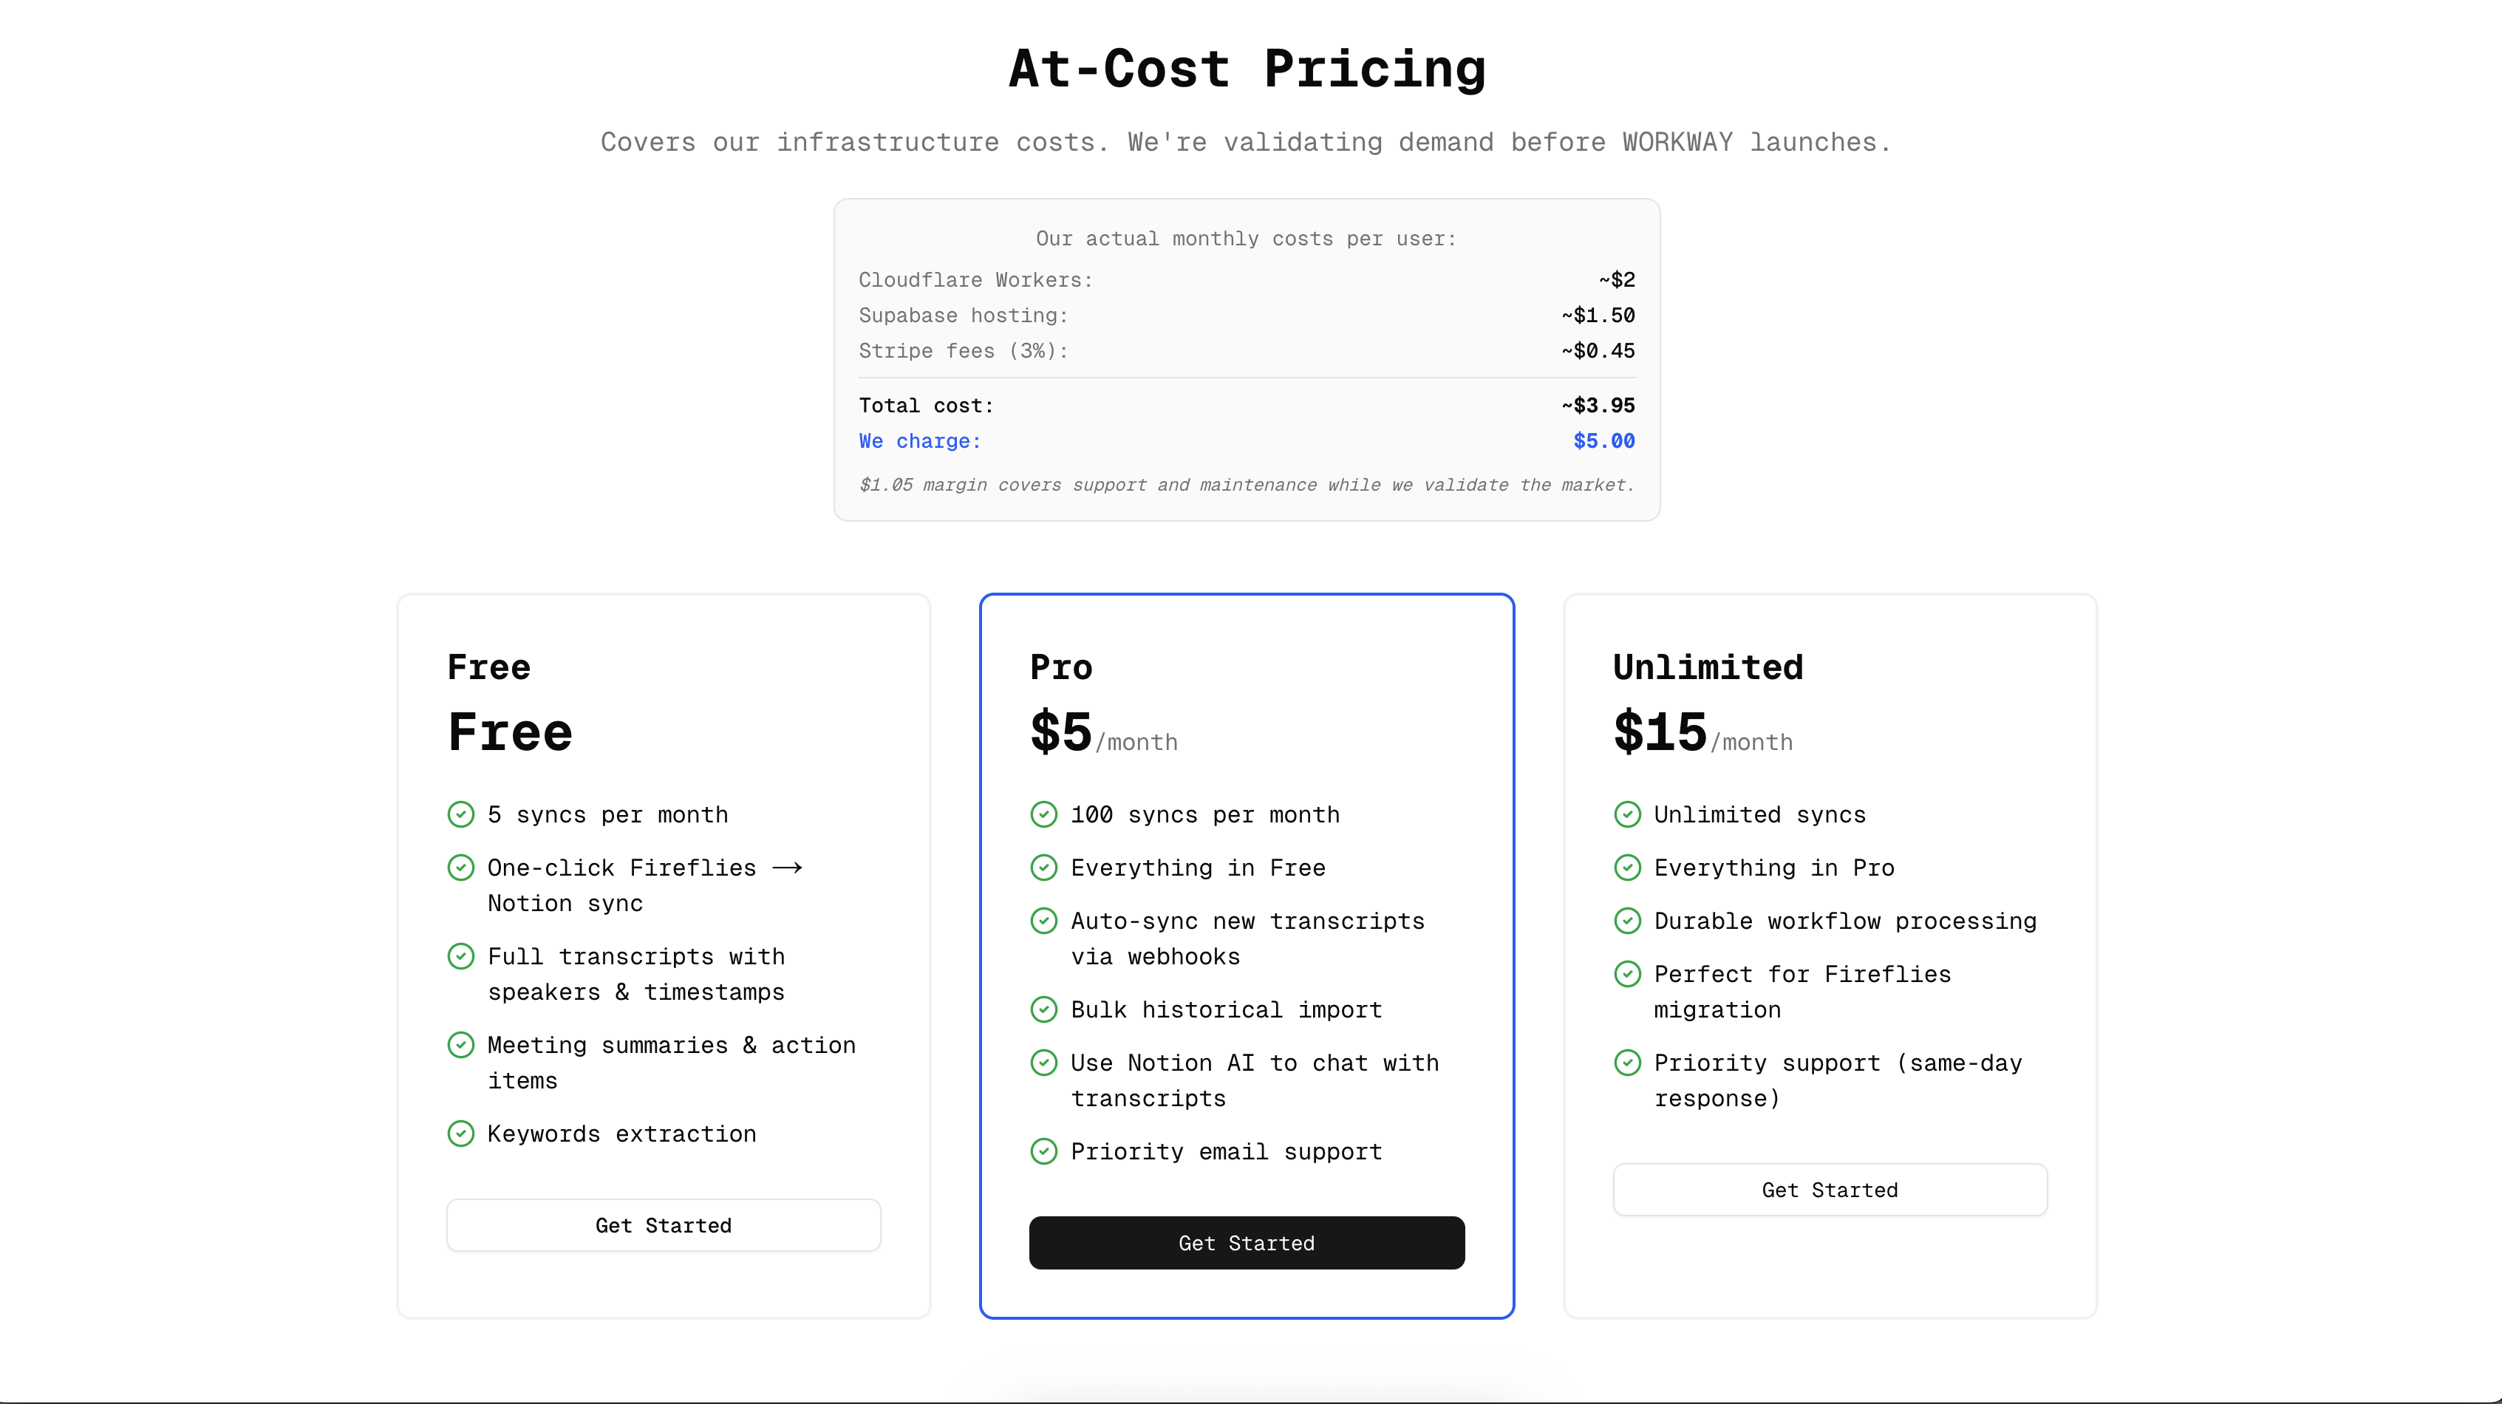Click the blue We charge label
This screenshot has height=1404, width=2502.
[x=920, y=441]
